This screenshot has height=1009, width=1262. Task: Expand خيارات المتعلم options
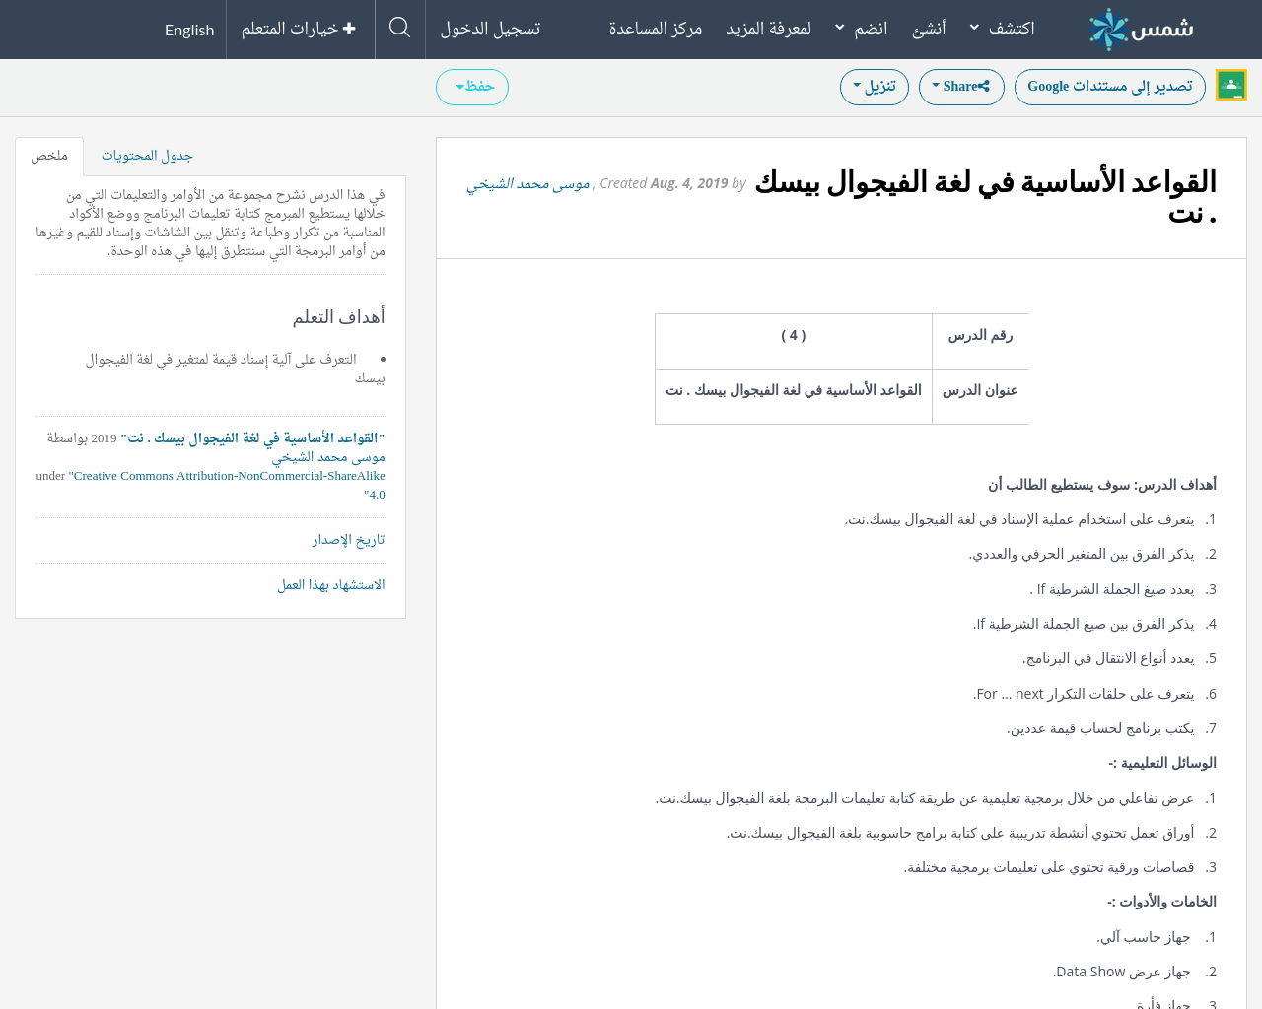tap(299, 29)
